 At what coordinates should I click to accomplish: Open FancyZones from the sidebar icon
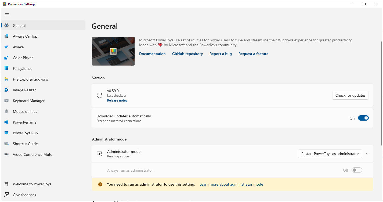[x=6, y=68]
